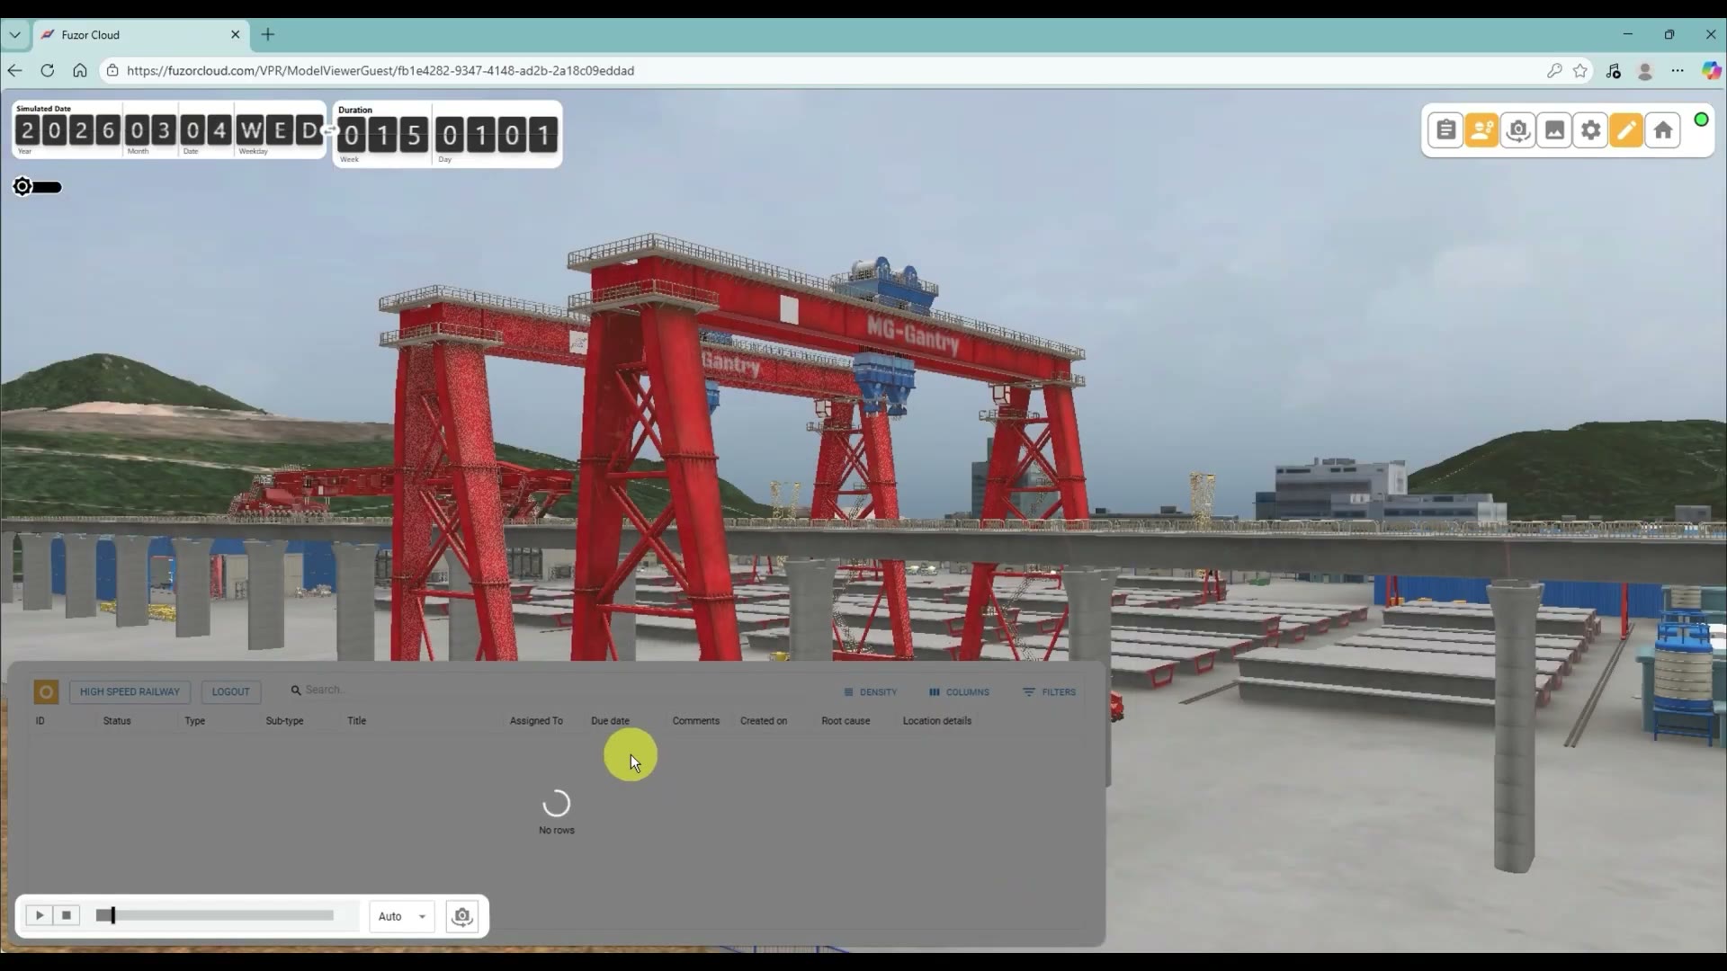
Task: Open the COLUMNS chooser
Action: tap(959, 692)
